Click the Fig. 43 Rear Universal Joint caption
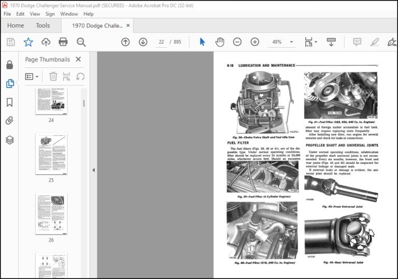The image size is (398, 279). [x=343, y=262]
